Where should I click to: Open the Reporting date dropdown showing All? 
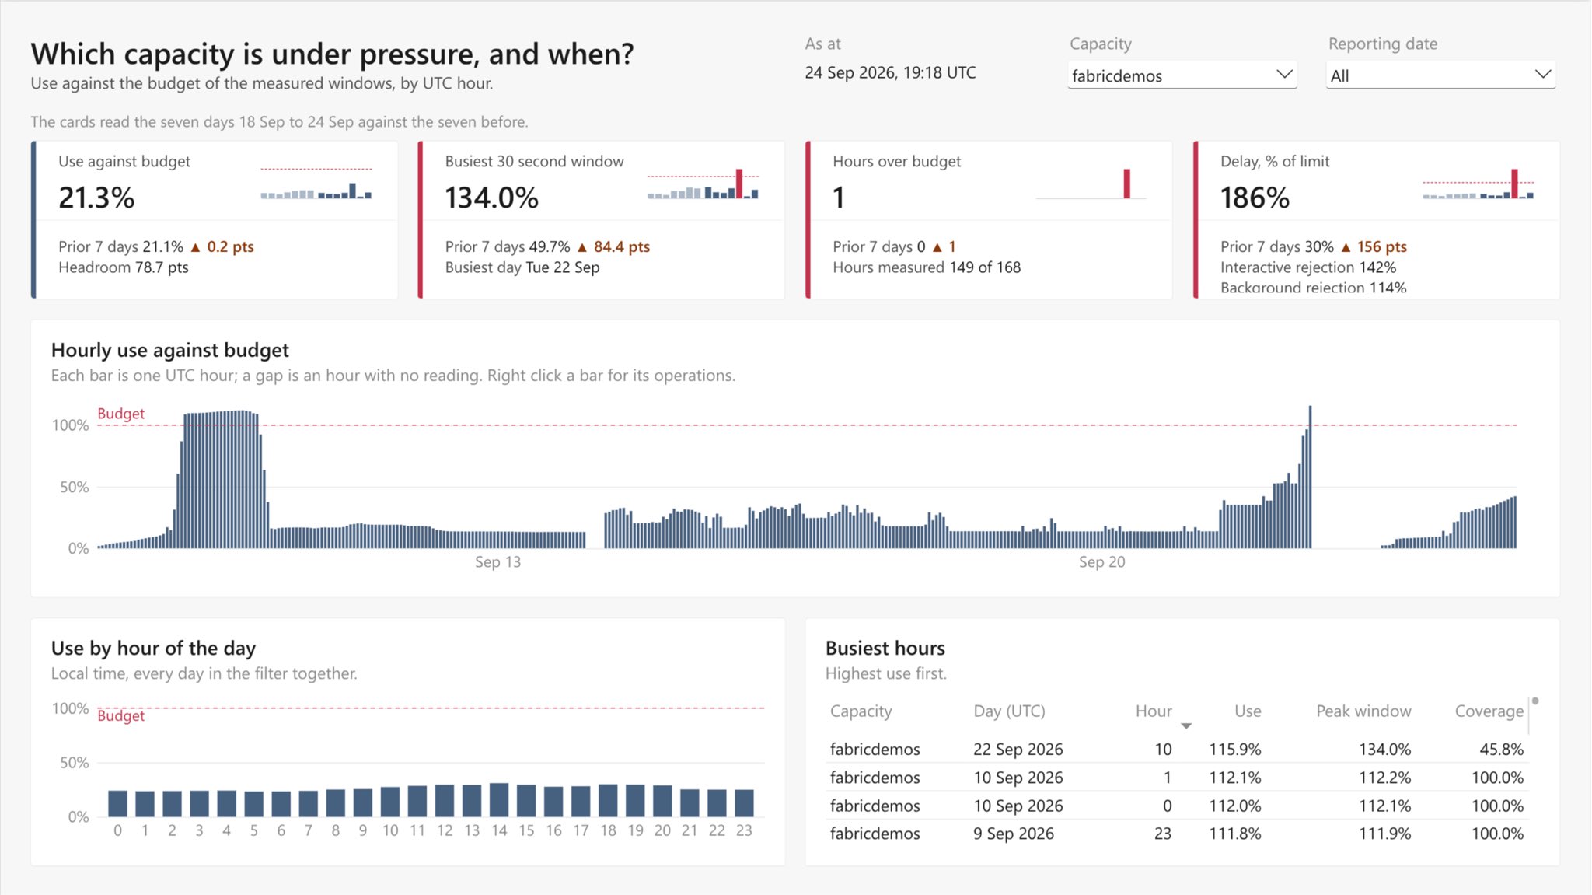[1440, 75]
